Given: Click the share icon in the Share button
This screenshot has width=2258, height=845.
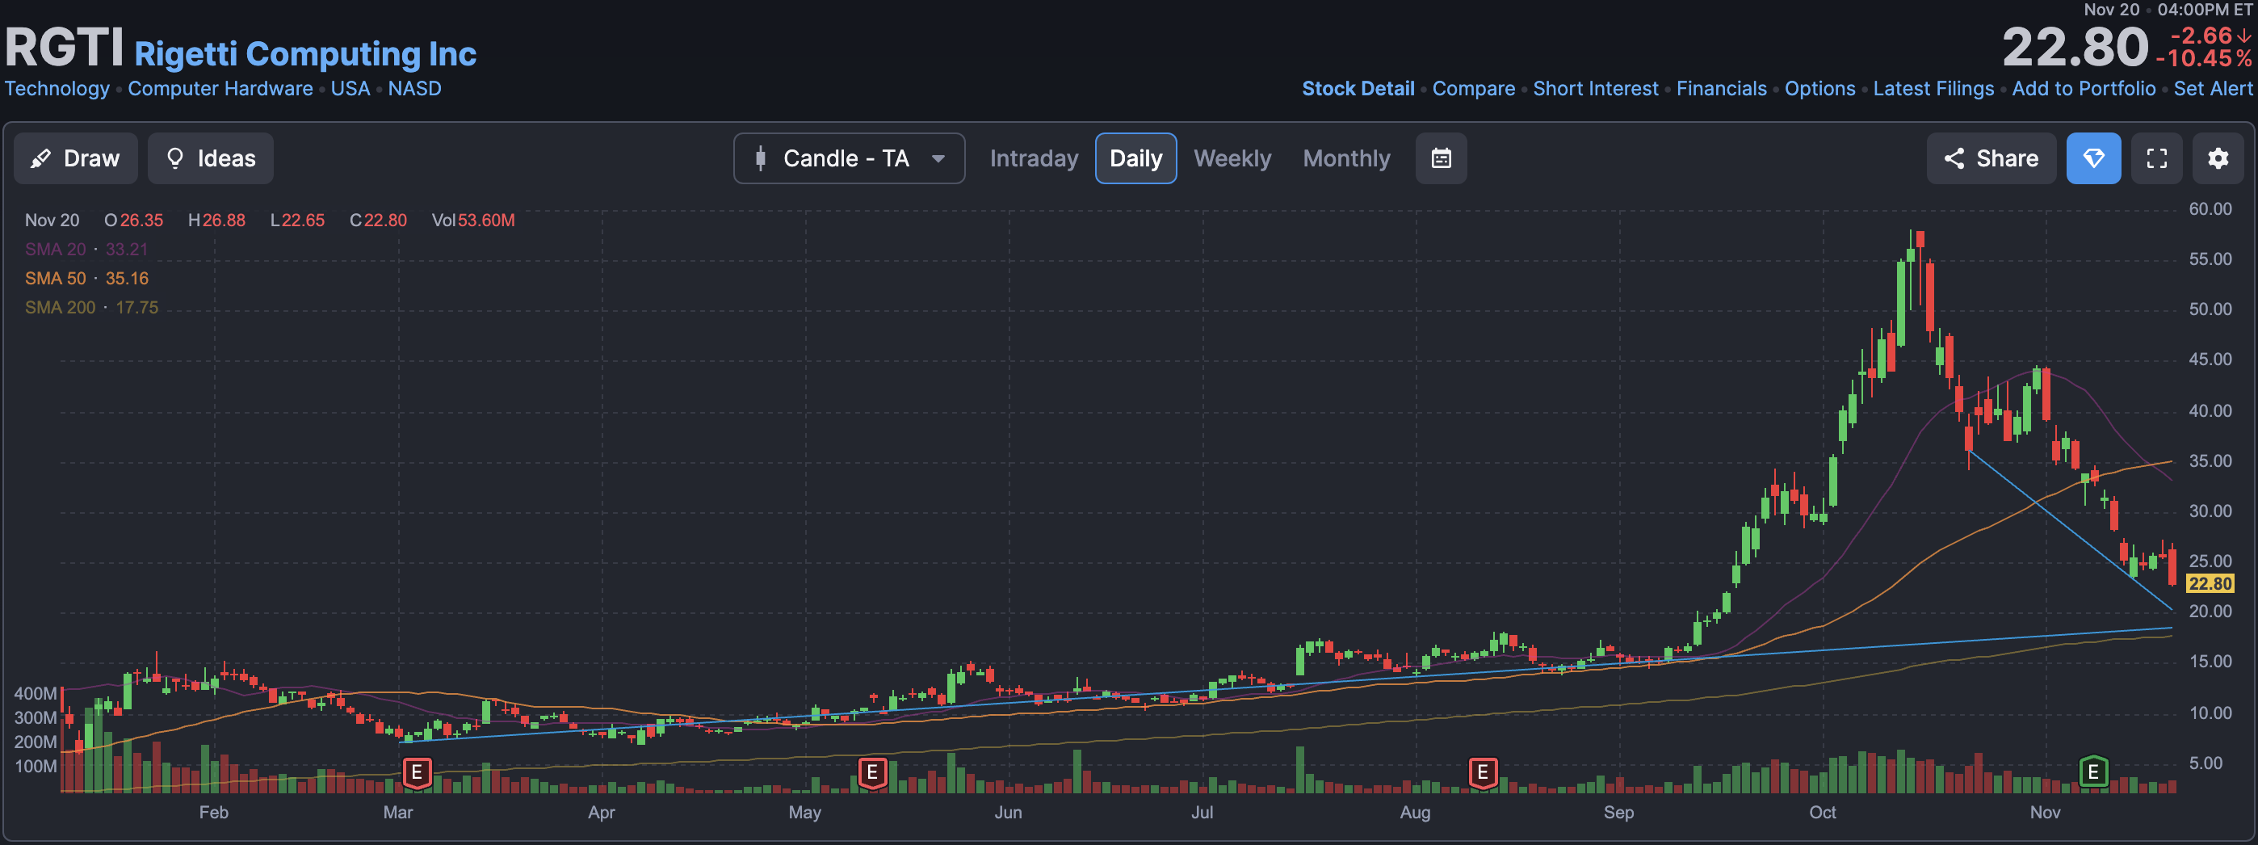Looking at the screenshot, I should 1954,158.
